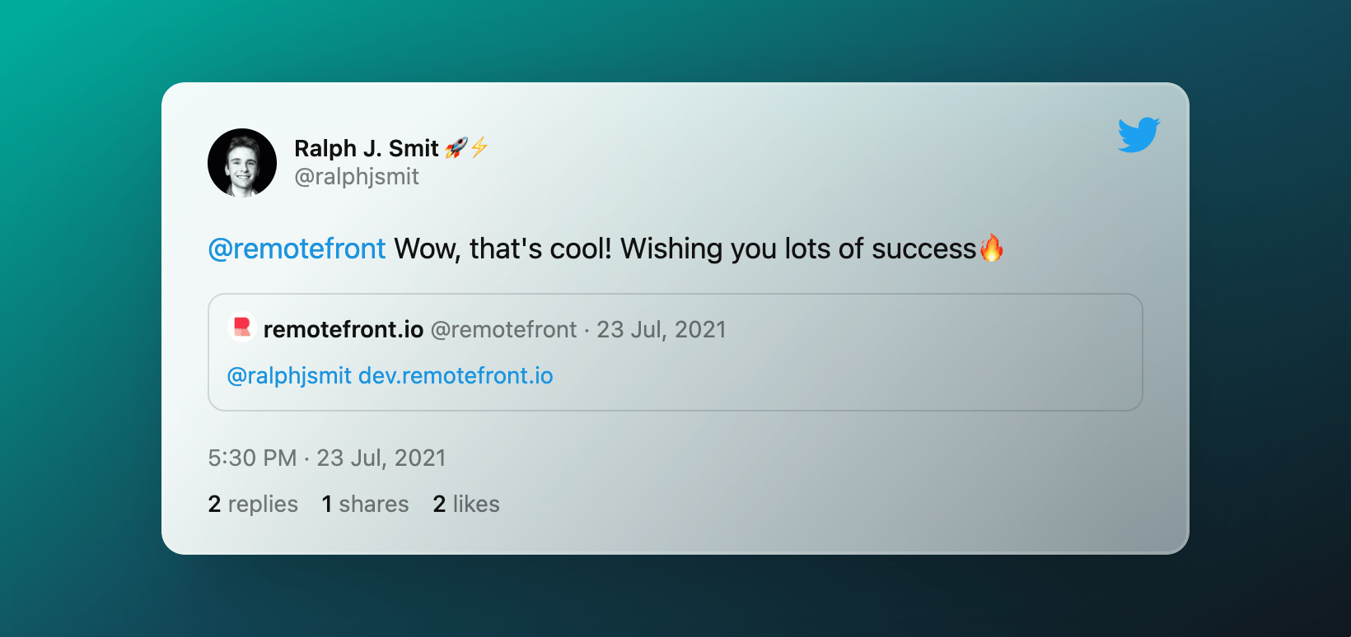The width and height of the screenshot is (1351, 637).
Task: Click the quoted tweet date 23 Jul, 2021
Action: tap(661, 329)
